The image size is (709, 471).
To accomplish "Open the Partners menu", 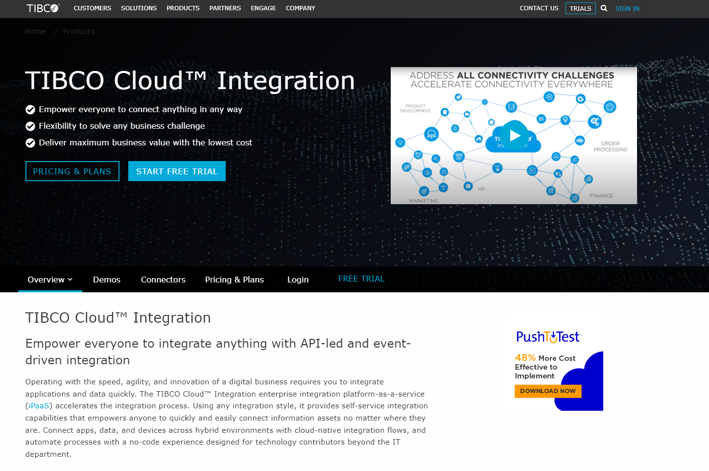I will coord(225,8).
